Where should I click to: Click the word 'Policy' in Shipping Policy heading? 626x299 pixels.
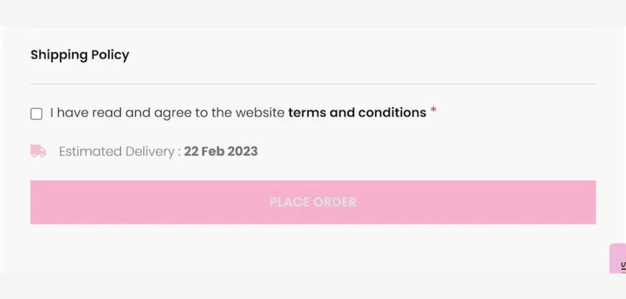(x=110, y=55)
